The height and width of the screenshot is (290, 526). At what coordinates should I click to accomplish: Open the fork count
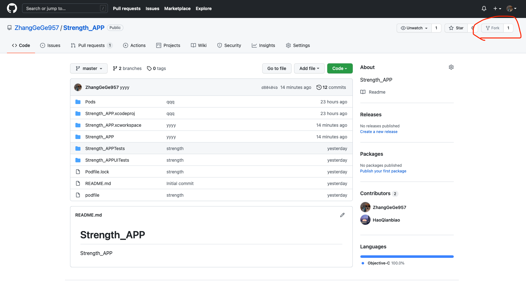click(508, 28)
